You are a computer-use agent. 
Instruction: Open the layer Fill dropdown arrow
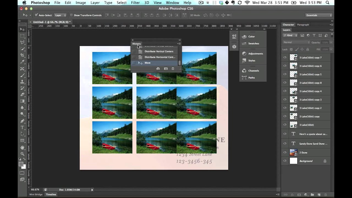click(331, 49)
